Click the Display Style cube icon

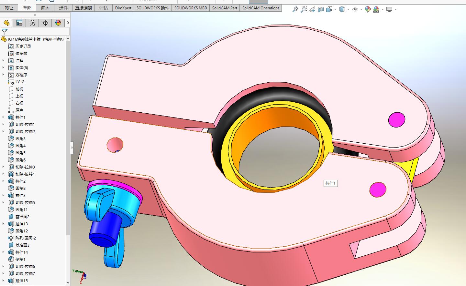click(x=342, y=10)
